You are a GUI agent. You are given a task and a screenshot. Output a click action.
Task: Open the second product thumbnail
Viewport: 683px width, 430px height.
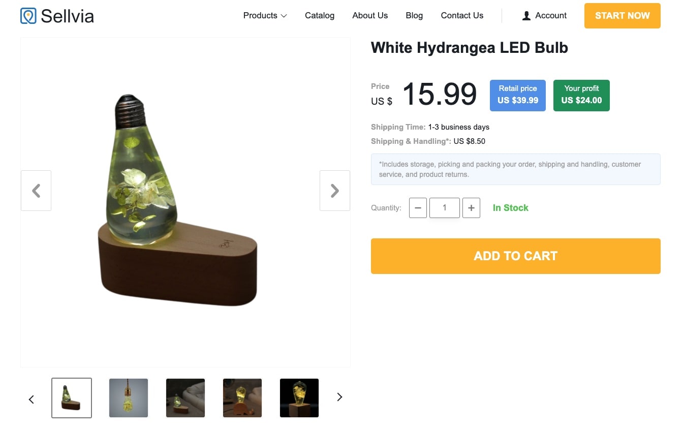click(128, 398)
